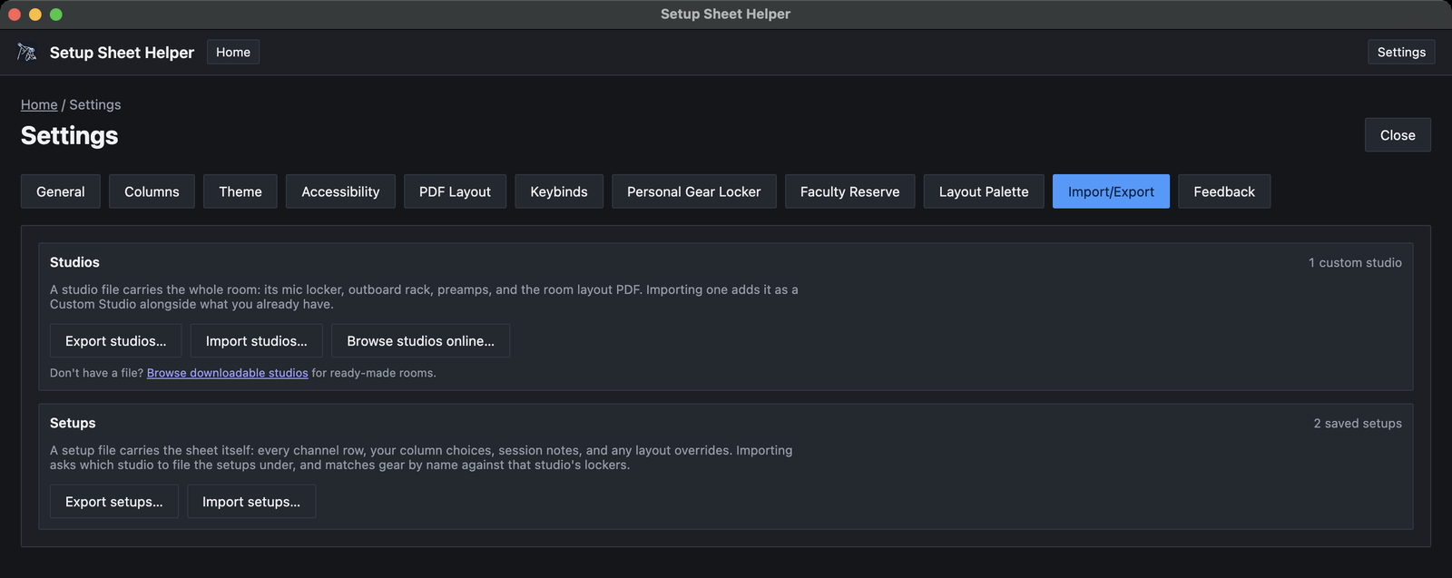
Task: Close the Settings page
Action: tap(1398, 135)
